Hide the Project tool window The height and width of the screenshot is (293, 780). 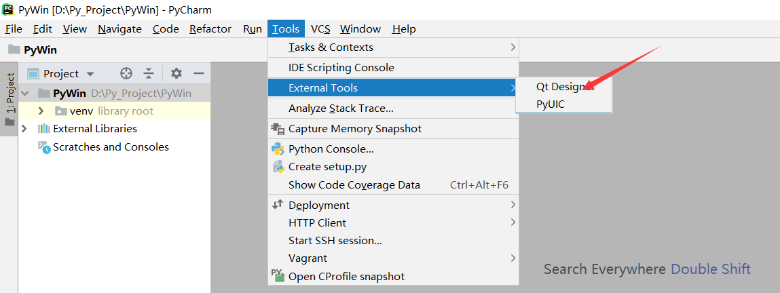[199, 73]
